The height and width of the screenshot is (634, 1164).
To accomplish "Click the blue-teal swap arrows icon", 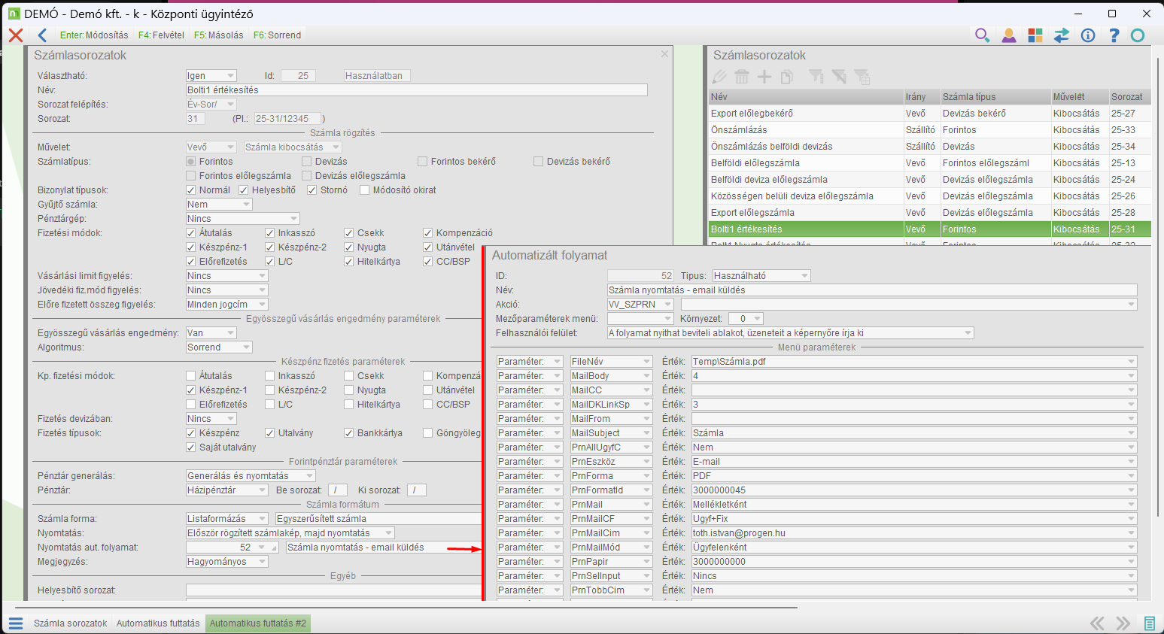I will [x=1062, y=35].
